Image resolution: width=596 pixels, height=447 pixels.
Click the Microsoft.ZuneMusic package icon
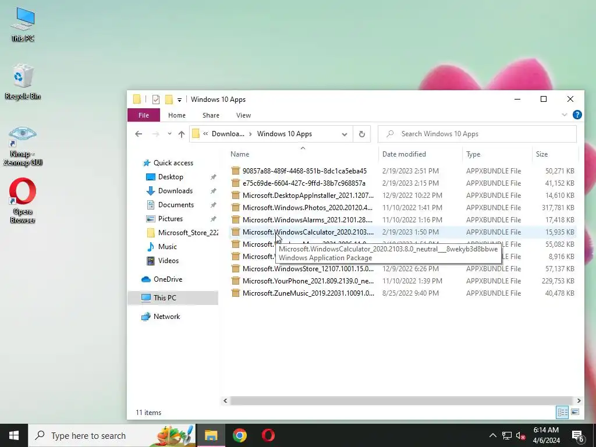tap(236, 293)
